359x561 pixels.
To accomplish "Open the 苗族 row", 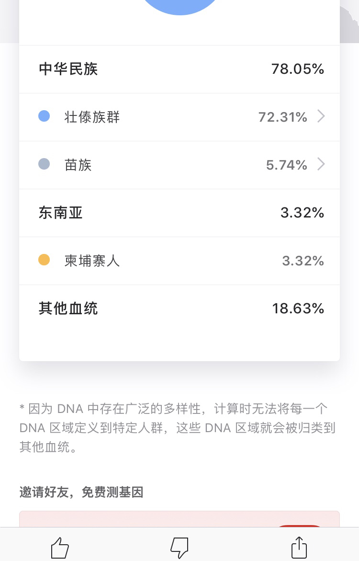I will (179, 165).
